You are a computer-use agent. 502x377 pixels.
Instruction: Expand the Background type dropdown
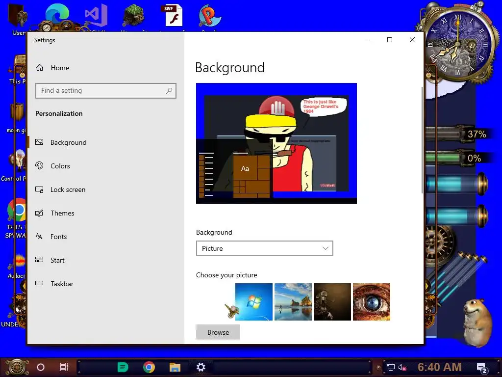pyautogui.click(x=264, y=248)
